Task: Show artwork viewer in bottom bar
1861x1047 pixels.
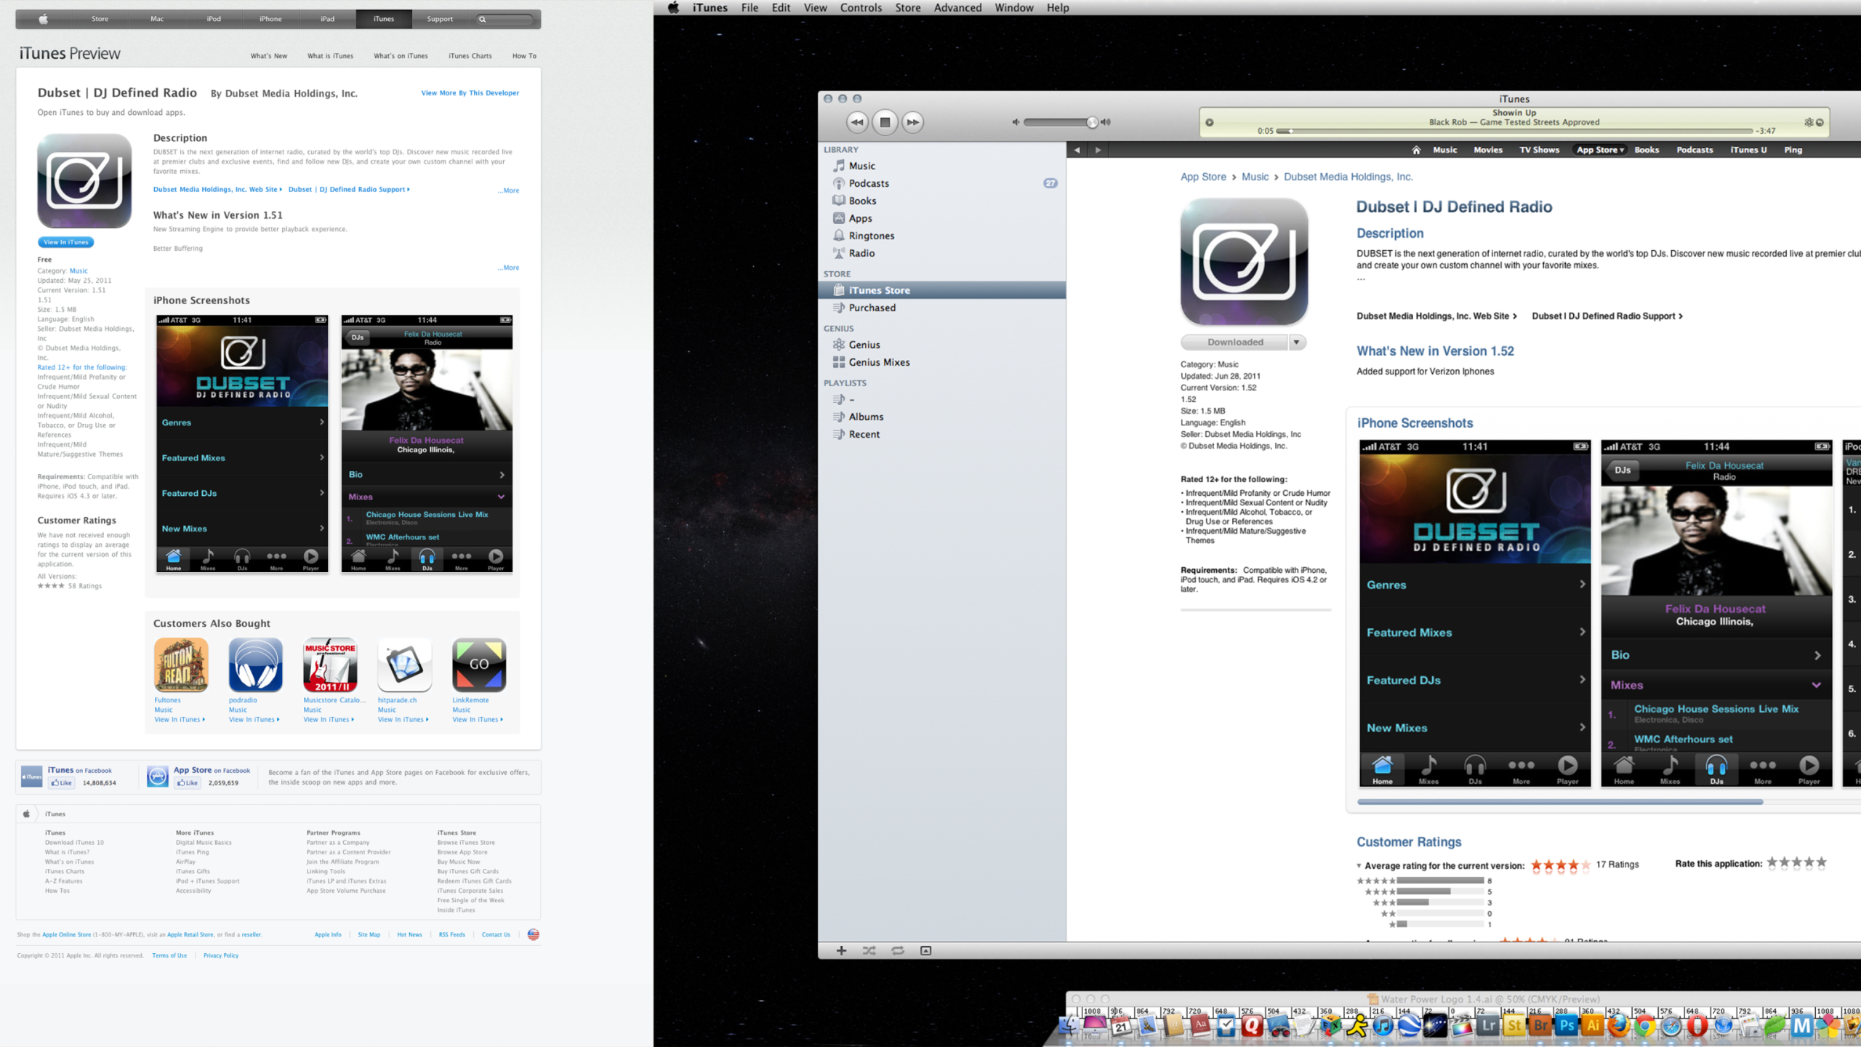Action: tap(925, 950)
